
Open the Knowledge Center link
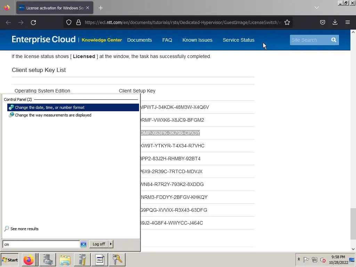pos(102,40)
